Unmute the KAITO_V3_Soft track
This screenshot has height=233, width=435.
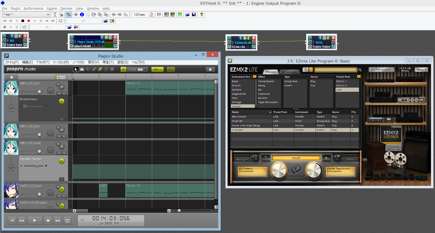(x=62, y=189)
